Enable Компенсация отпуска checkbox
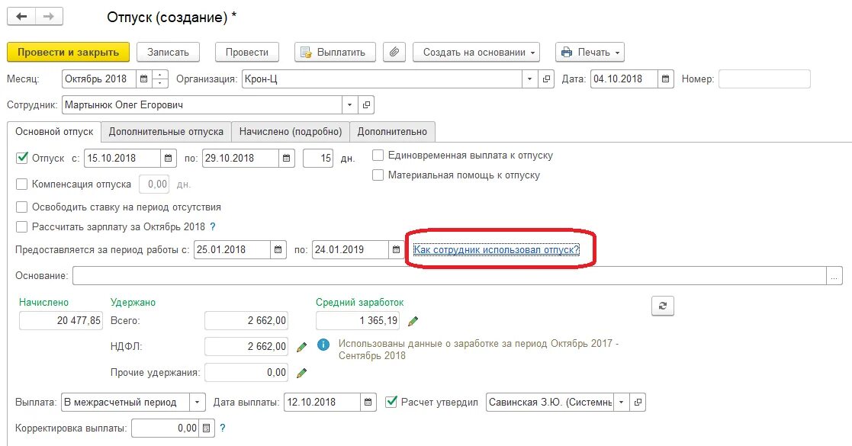Screen dimensions: 852x446 [x=21, y=184]
